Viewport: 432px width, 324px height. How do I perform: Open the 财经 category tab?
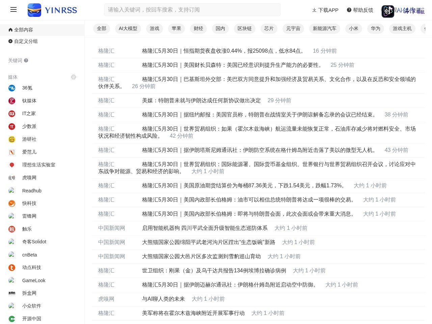click(198, 29)
